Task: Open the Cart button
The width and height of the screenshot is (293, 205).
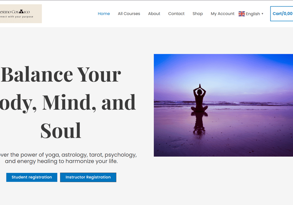Action: coord(282,14)
